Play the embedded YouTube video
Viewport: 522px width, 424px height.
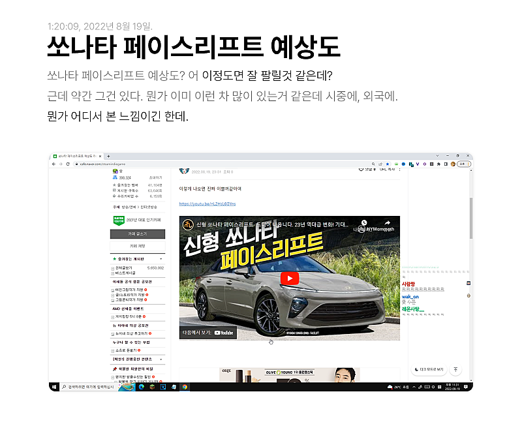click(290, 279)
